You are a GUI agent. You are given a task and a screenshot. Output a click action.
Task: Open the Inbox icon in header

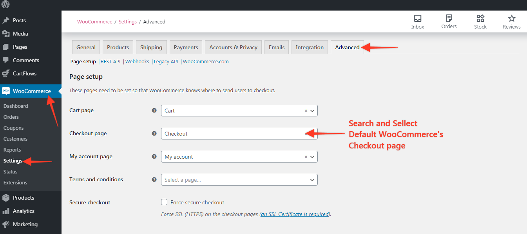click(x=417, y=19)
